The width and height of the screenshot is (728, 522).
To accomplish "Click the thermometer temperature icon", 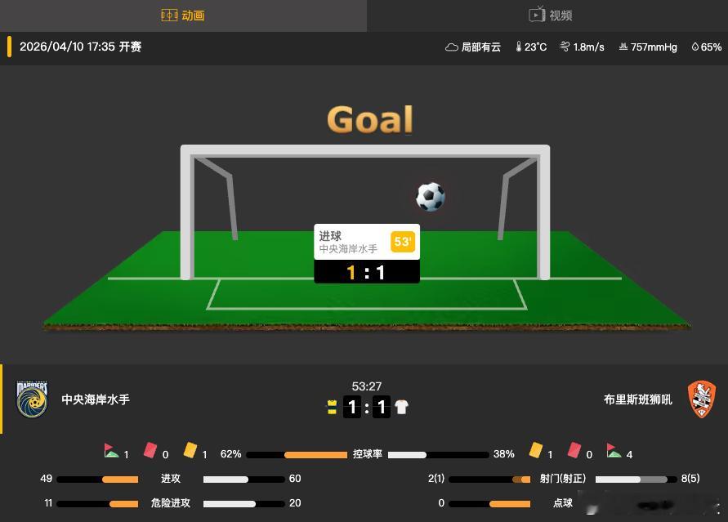I will tap(519, 47).
